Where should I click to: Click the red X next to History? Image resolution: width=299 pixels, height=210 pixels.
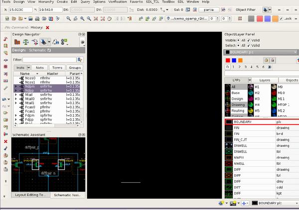click(x=48, y=27)
